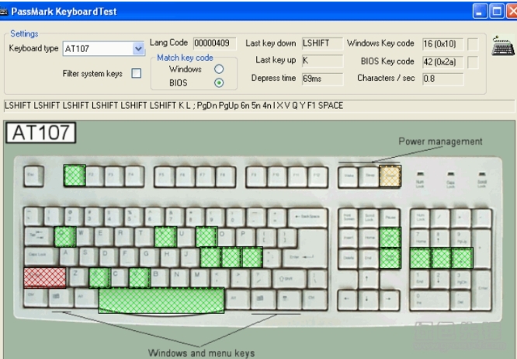Click the green highlighted Q key
The height and width of the screenshot is (359, 517).
pos(65,236)
